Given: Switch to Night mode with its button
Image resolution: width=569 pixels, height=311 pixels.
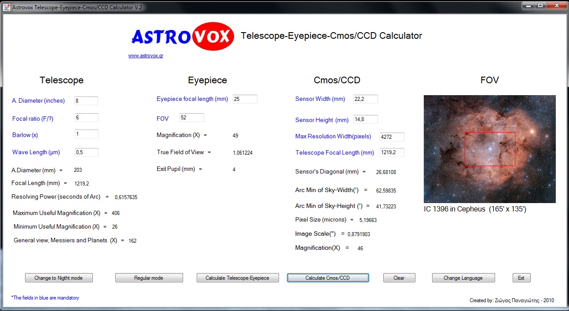Looking at the screenshot, I should pos(59,278).
